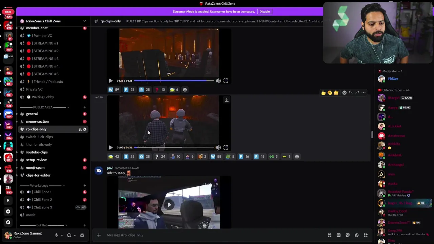
Task: Open fullscreen for the 0:31 video
Action: 226,147
